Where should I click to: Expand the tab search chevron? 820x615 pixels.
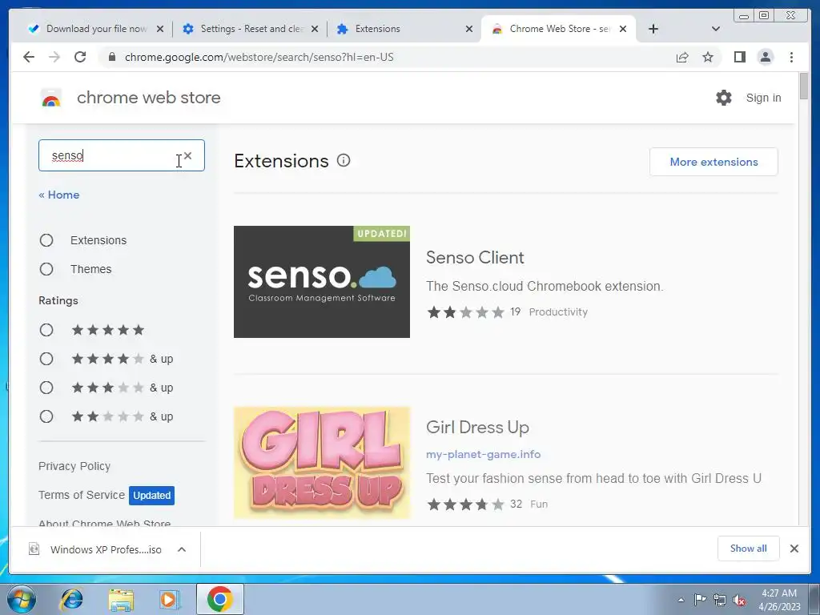click(716, 29)
